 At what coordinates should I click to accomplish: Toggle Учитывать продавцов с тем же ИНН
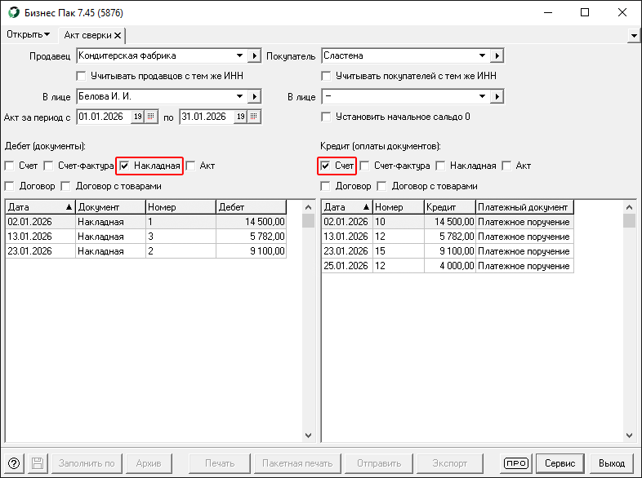point(82,76)
